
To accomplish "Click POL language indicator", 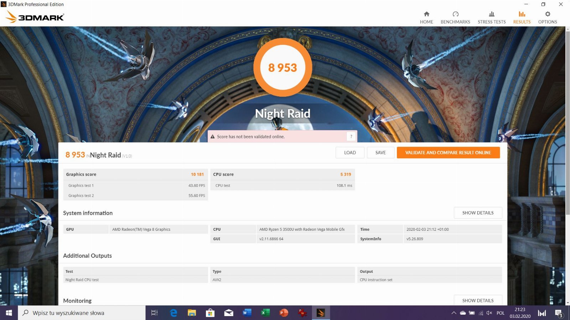I will click(501, 313).
